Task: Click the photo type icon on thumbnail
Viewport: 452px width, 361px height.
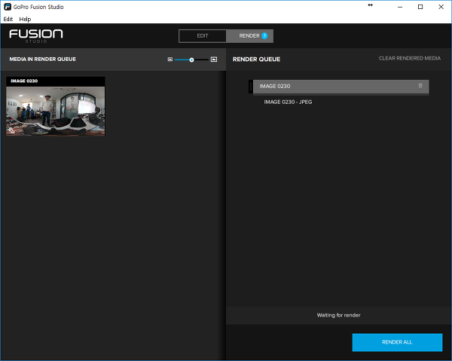Action: 11,130
